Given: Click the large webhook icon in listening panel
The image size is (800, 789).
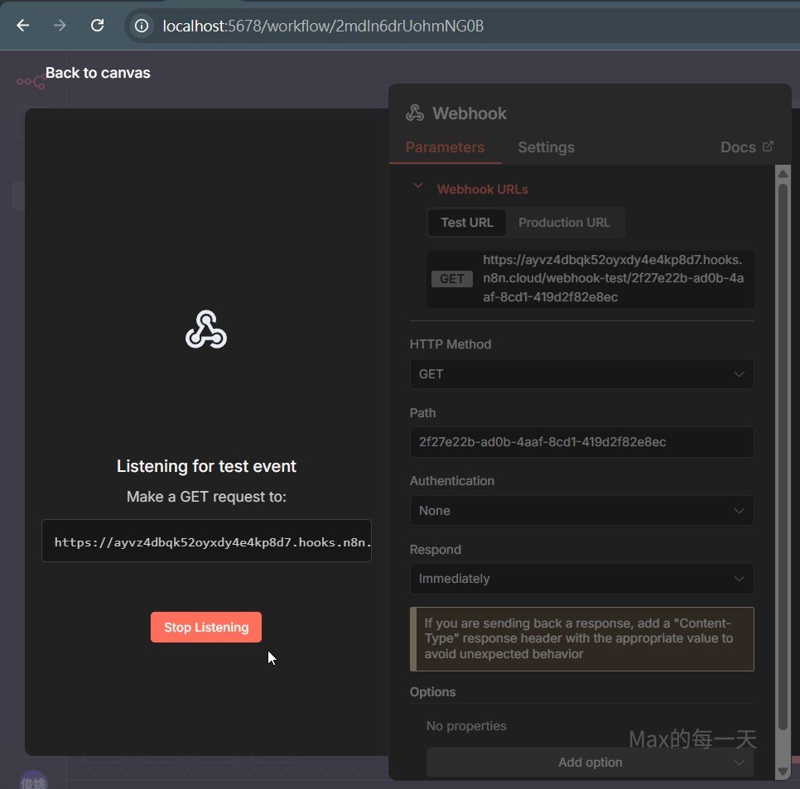Looking at the screenshot, I should [x=205, y=330].
